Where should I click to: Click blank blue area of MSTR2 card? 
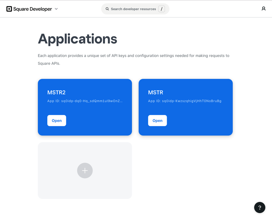(102, 122)
